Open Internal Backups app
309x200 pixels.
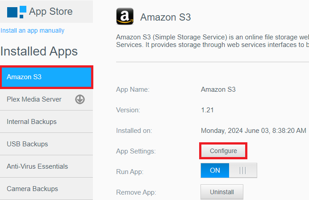(x=32, y=122)
